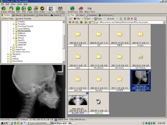Screen dimensions: 167x125
Task: Select the ACDSee v4.0 taskbar button
Action: pos(62,123)
